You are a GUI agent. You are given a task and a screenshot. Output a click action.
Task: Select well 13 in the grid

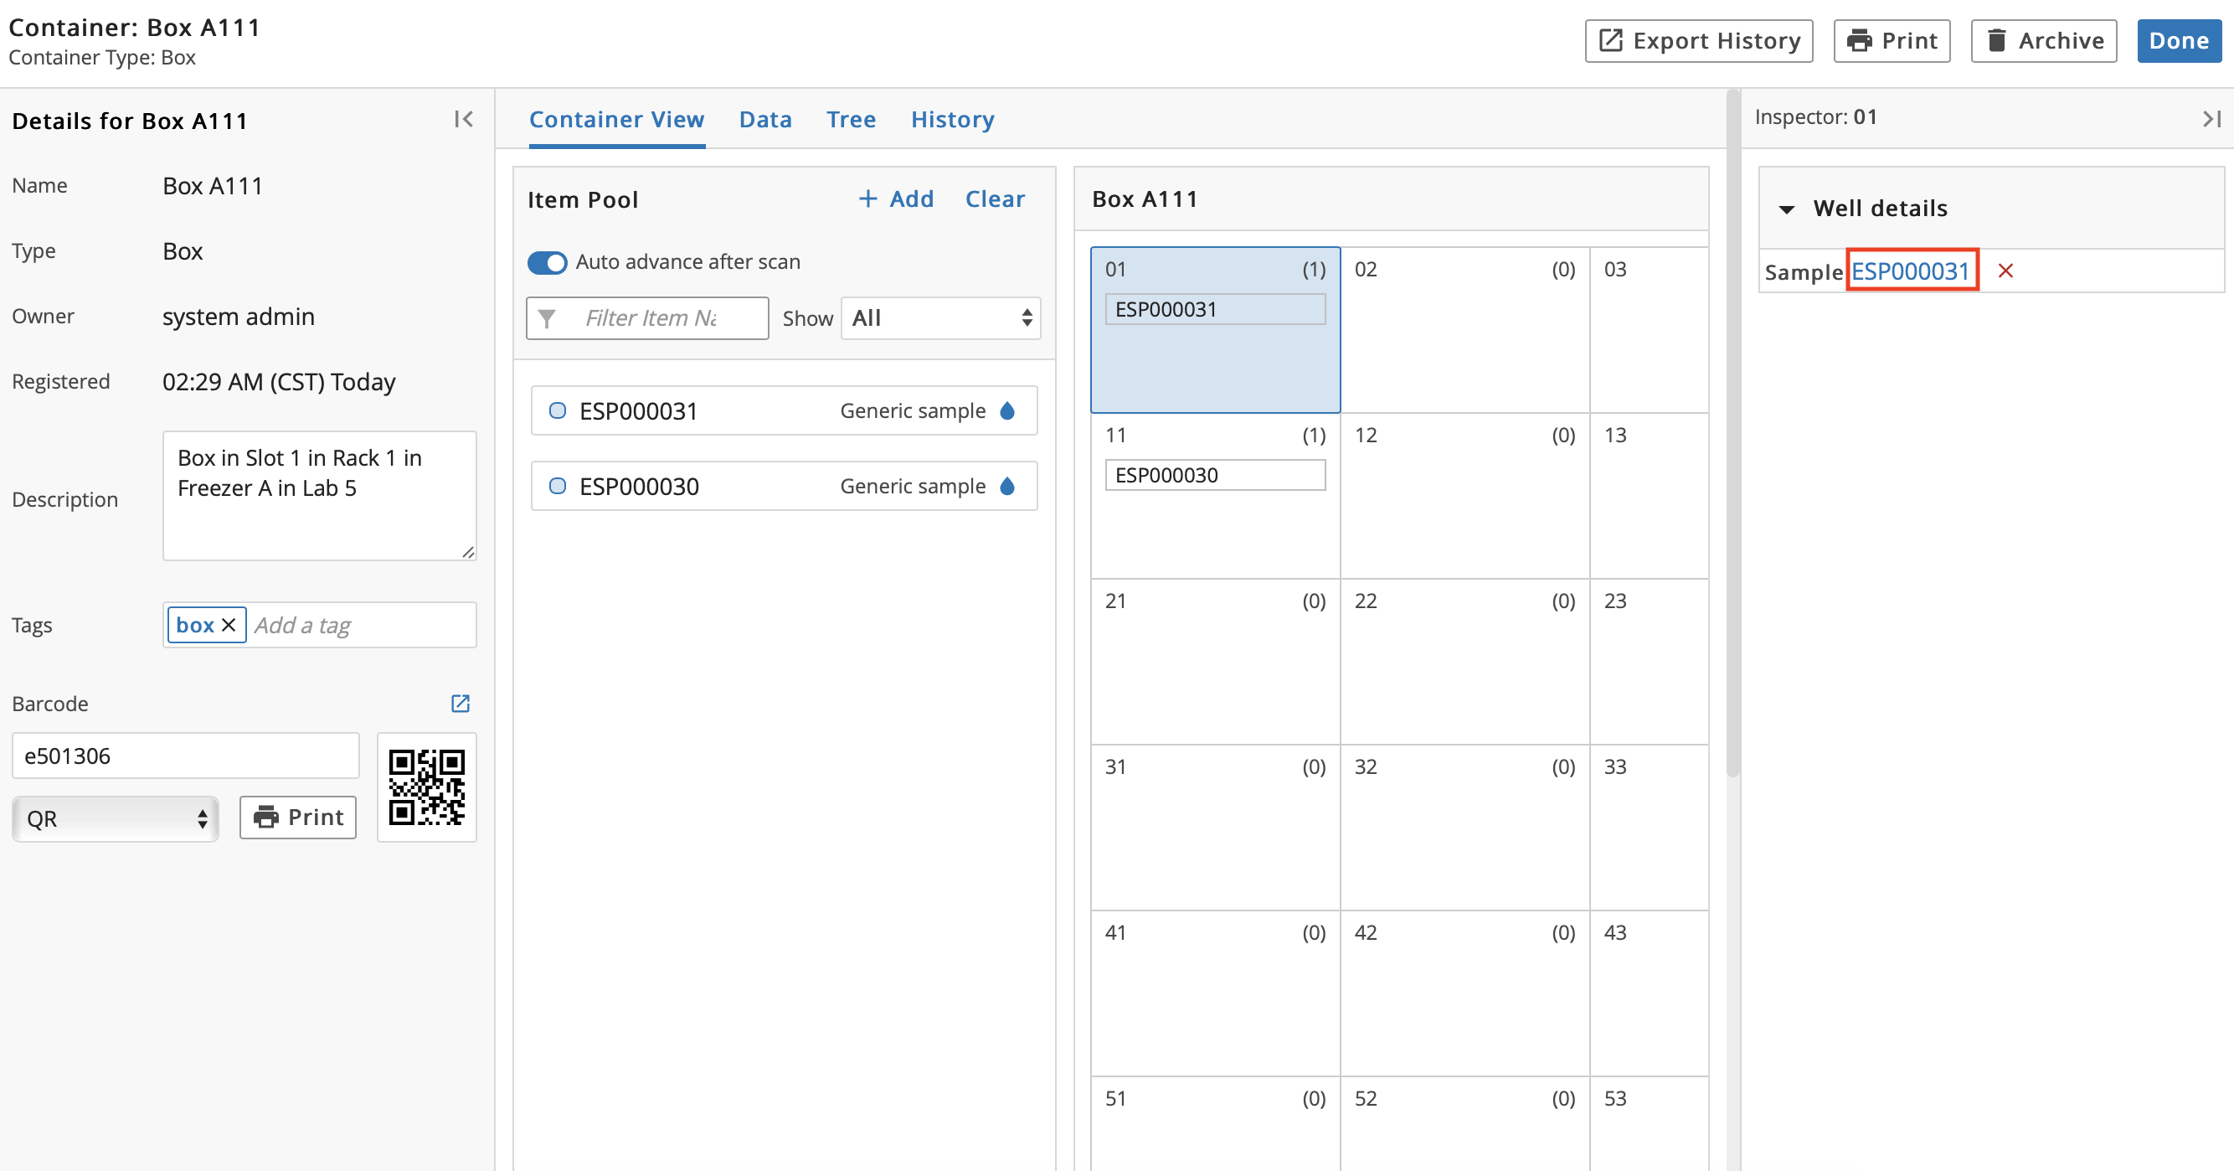point(1650,496)
